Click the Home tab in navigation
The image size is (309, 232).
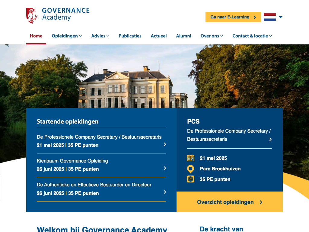pyautogui.click(x=36, y=36)
